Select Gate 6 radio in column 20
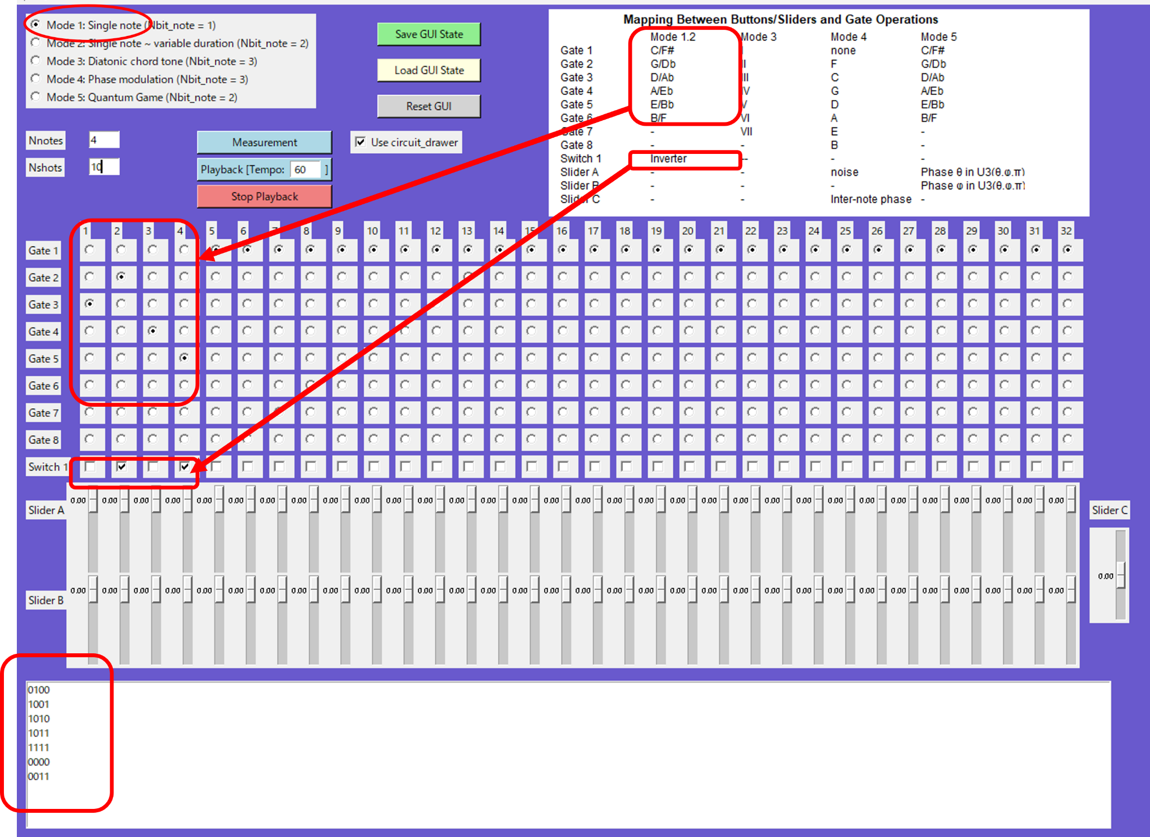1150x837 pixels. pos(688,385)
